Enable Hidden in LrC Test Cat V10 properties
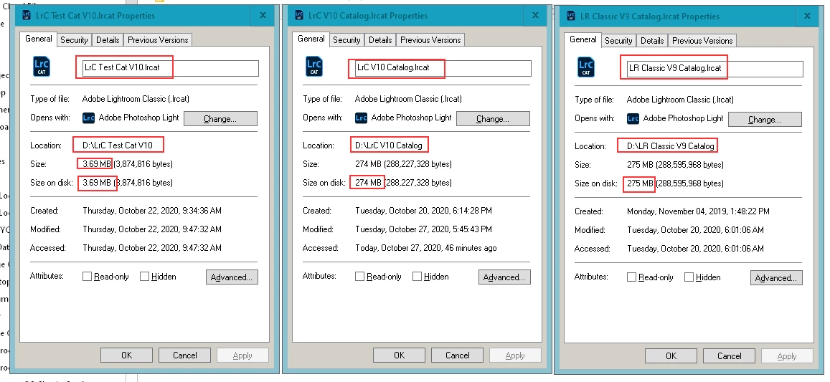830x382 pixels. pos(144,276)
